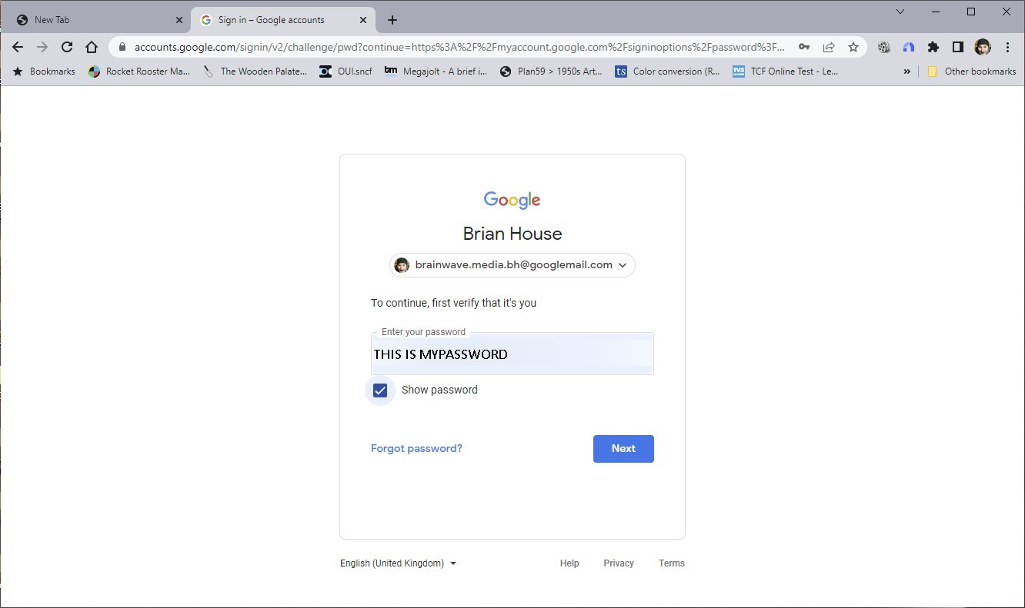1025x608 pixels.
Task: Click the gray extension icon beside share star
Action: [x=884, y=47]
